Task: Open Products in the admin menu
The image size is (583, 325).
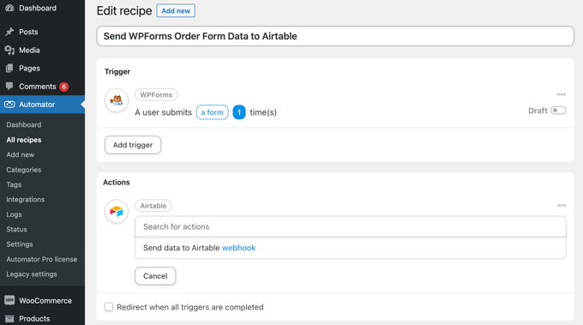Action: [34, 319]
